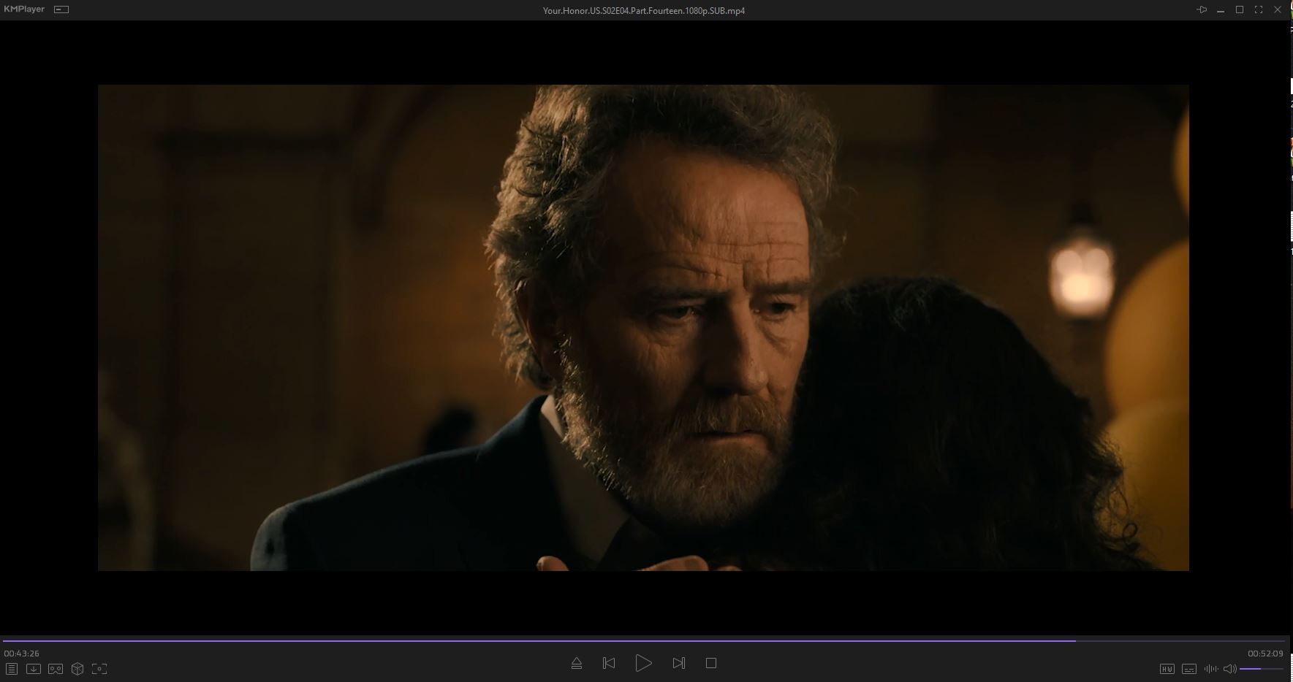1293x682 pixels.
Task: Open the KMPlayer main menu logo
Action: 24,9
